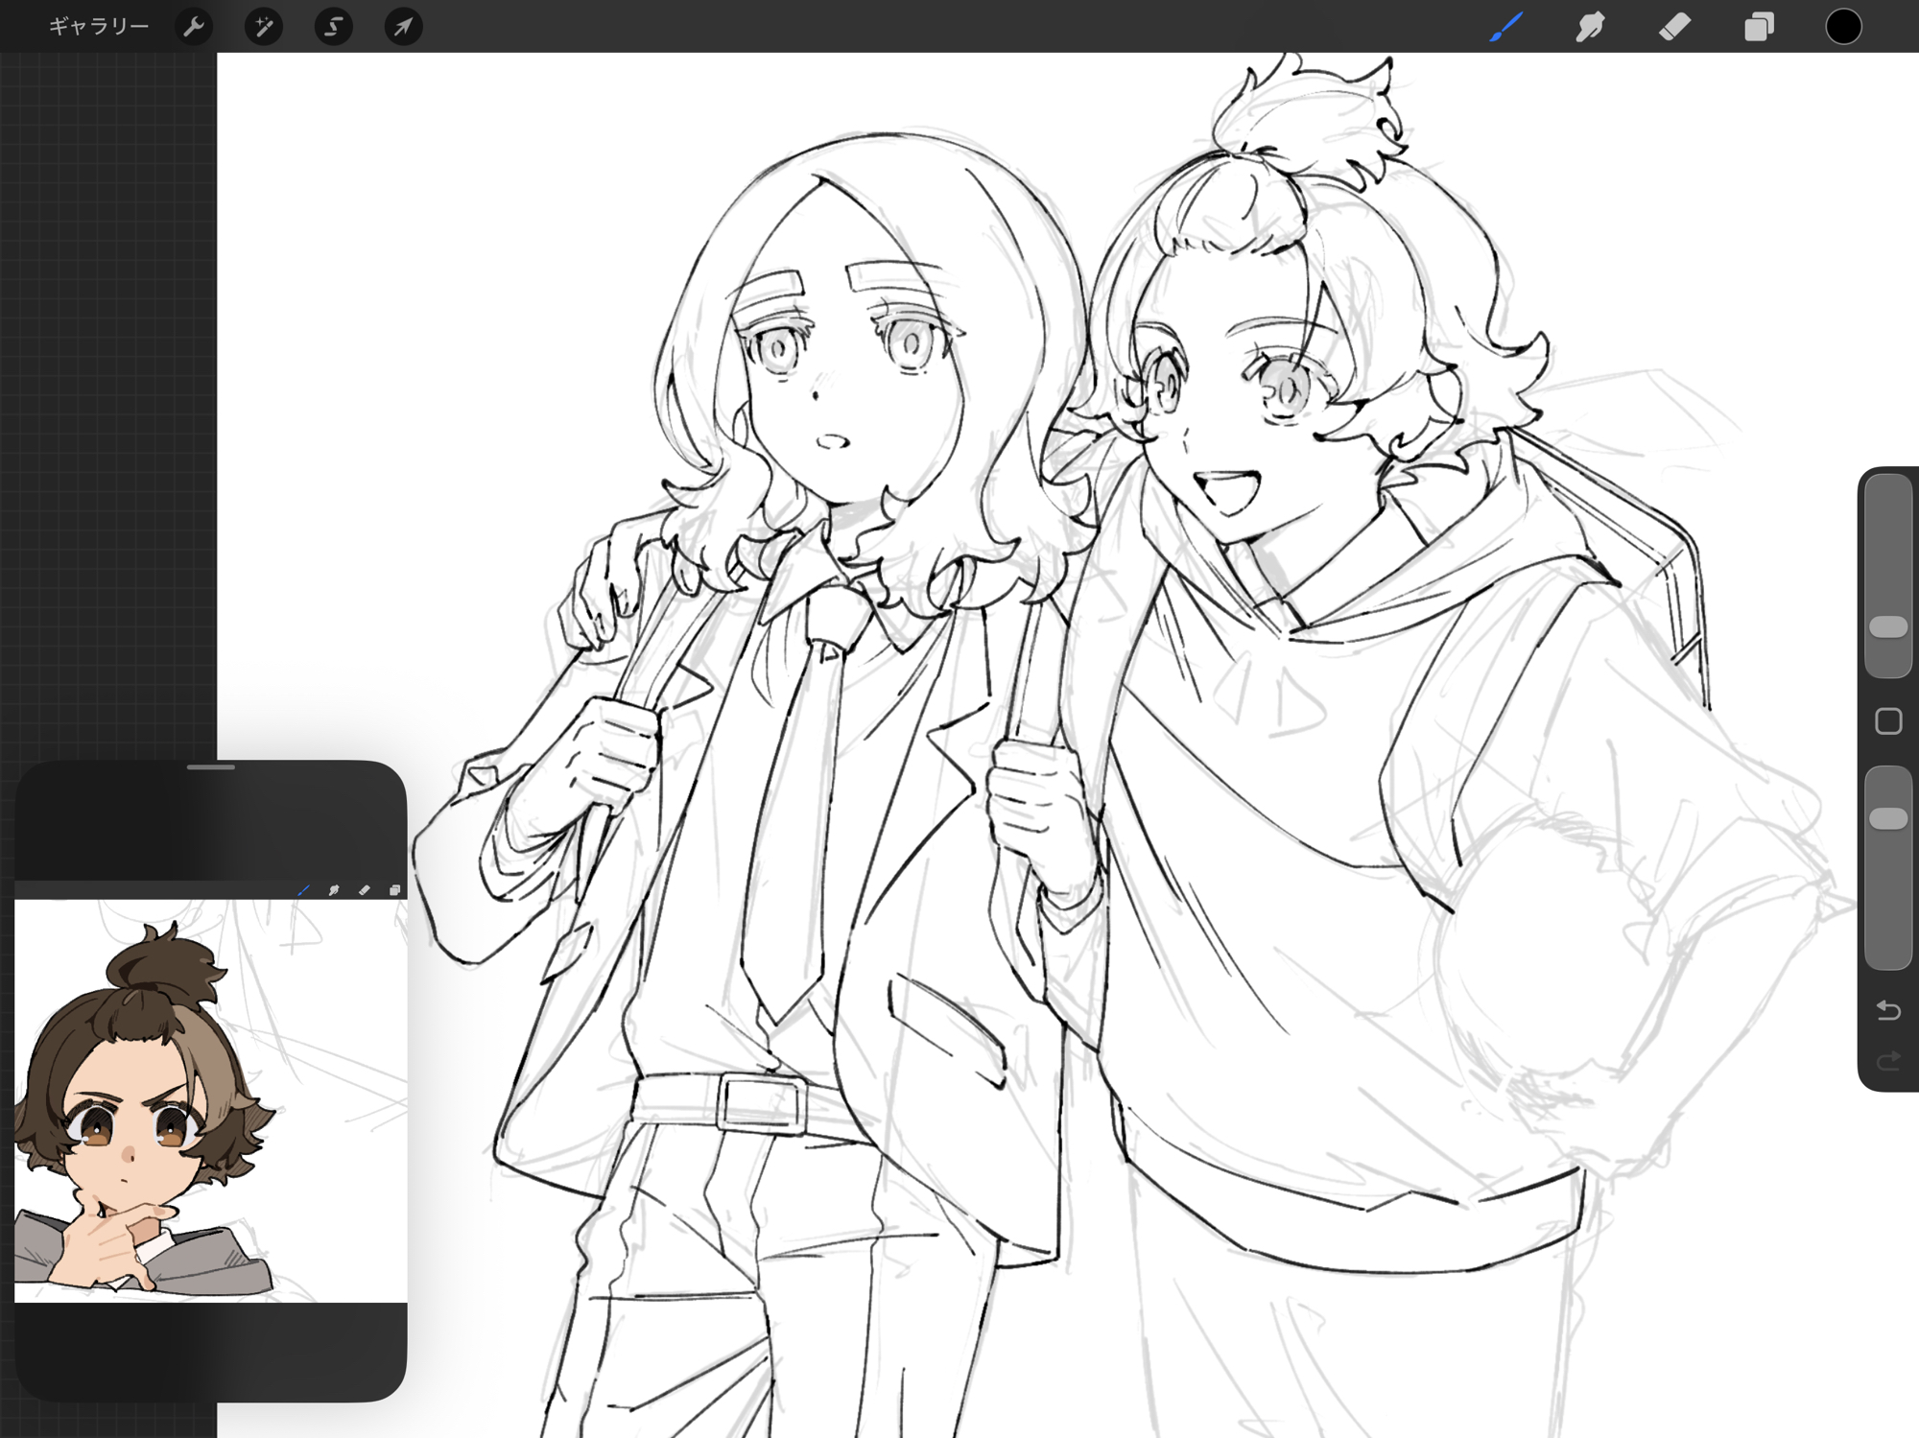Image resolution: width=1919 pixels, height=1438 pixels.
Task: Tap the reference window's top grab handle
Action: [x=211, y=767]
